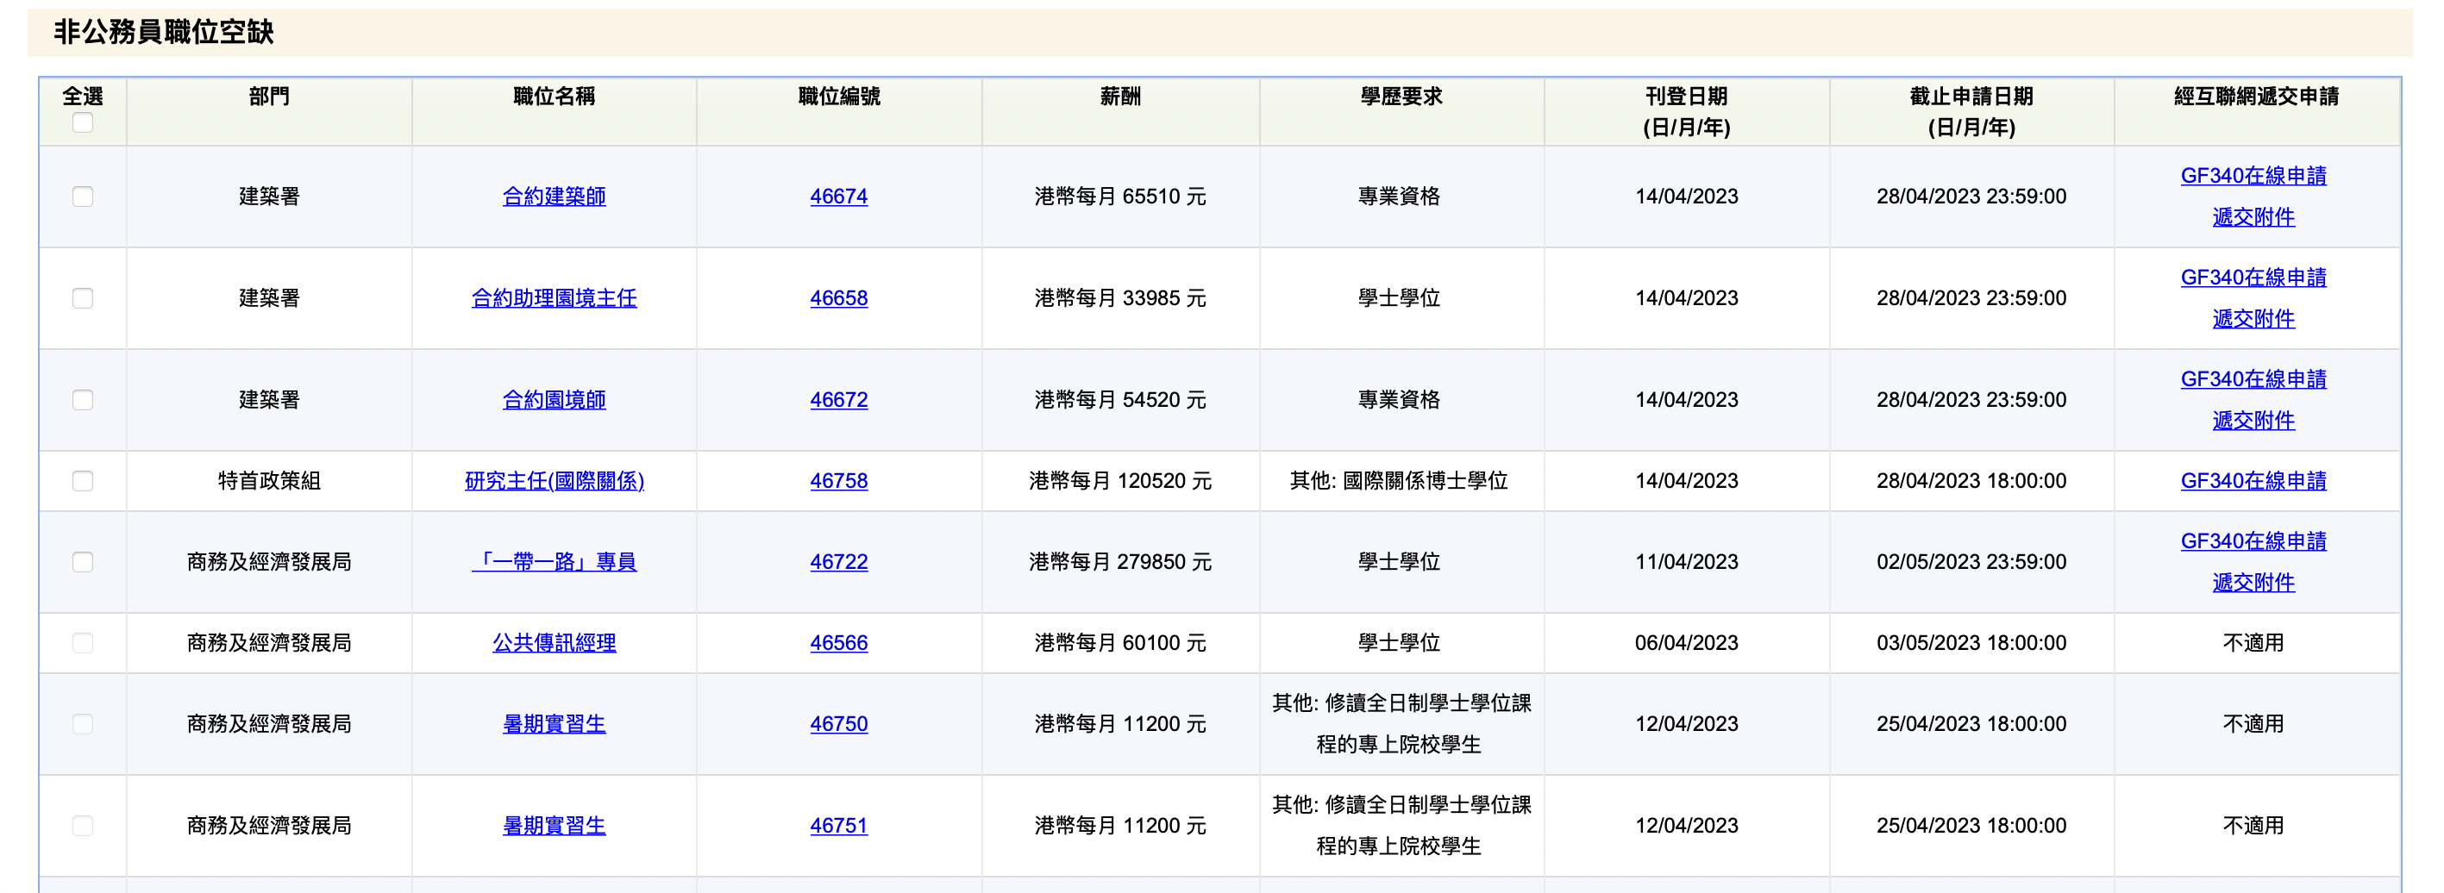Click salary 港幣每月 65510 元
Screen dimensions: 2444x893
1120,197
